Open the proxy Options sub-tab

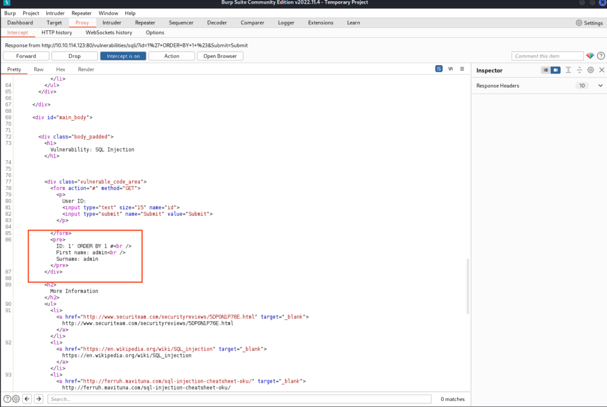coord(155,33)
